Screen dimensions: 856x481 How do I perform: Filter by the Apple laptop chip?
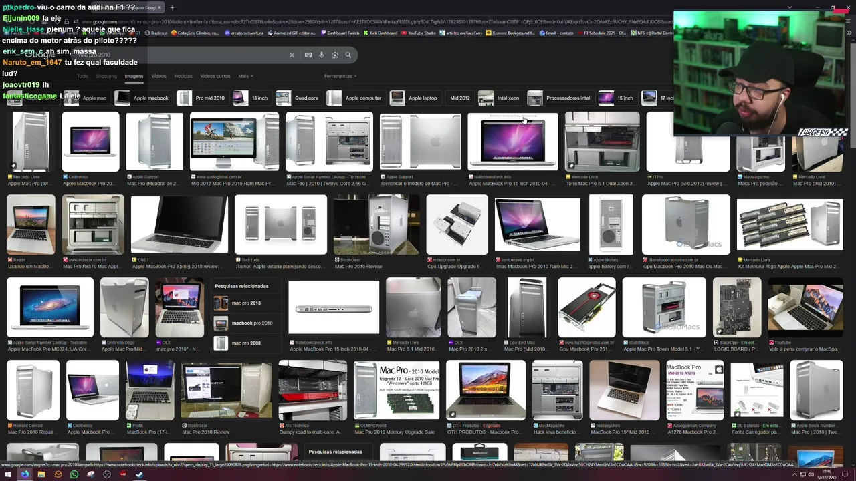415,98
